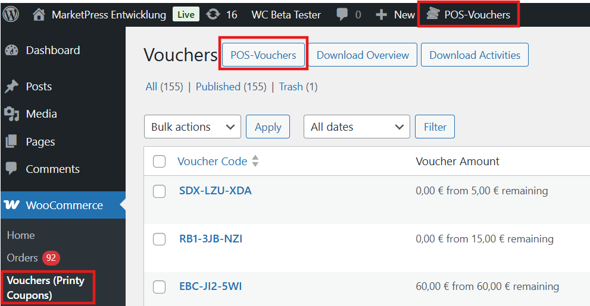Click the Voucher Code column header
This screenshot has width=590, height=306.
pos(212,162)
